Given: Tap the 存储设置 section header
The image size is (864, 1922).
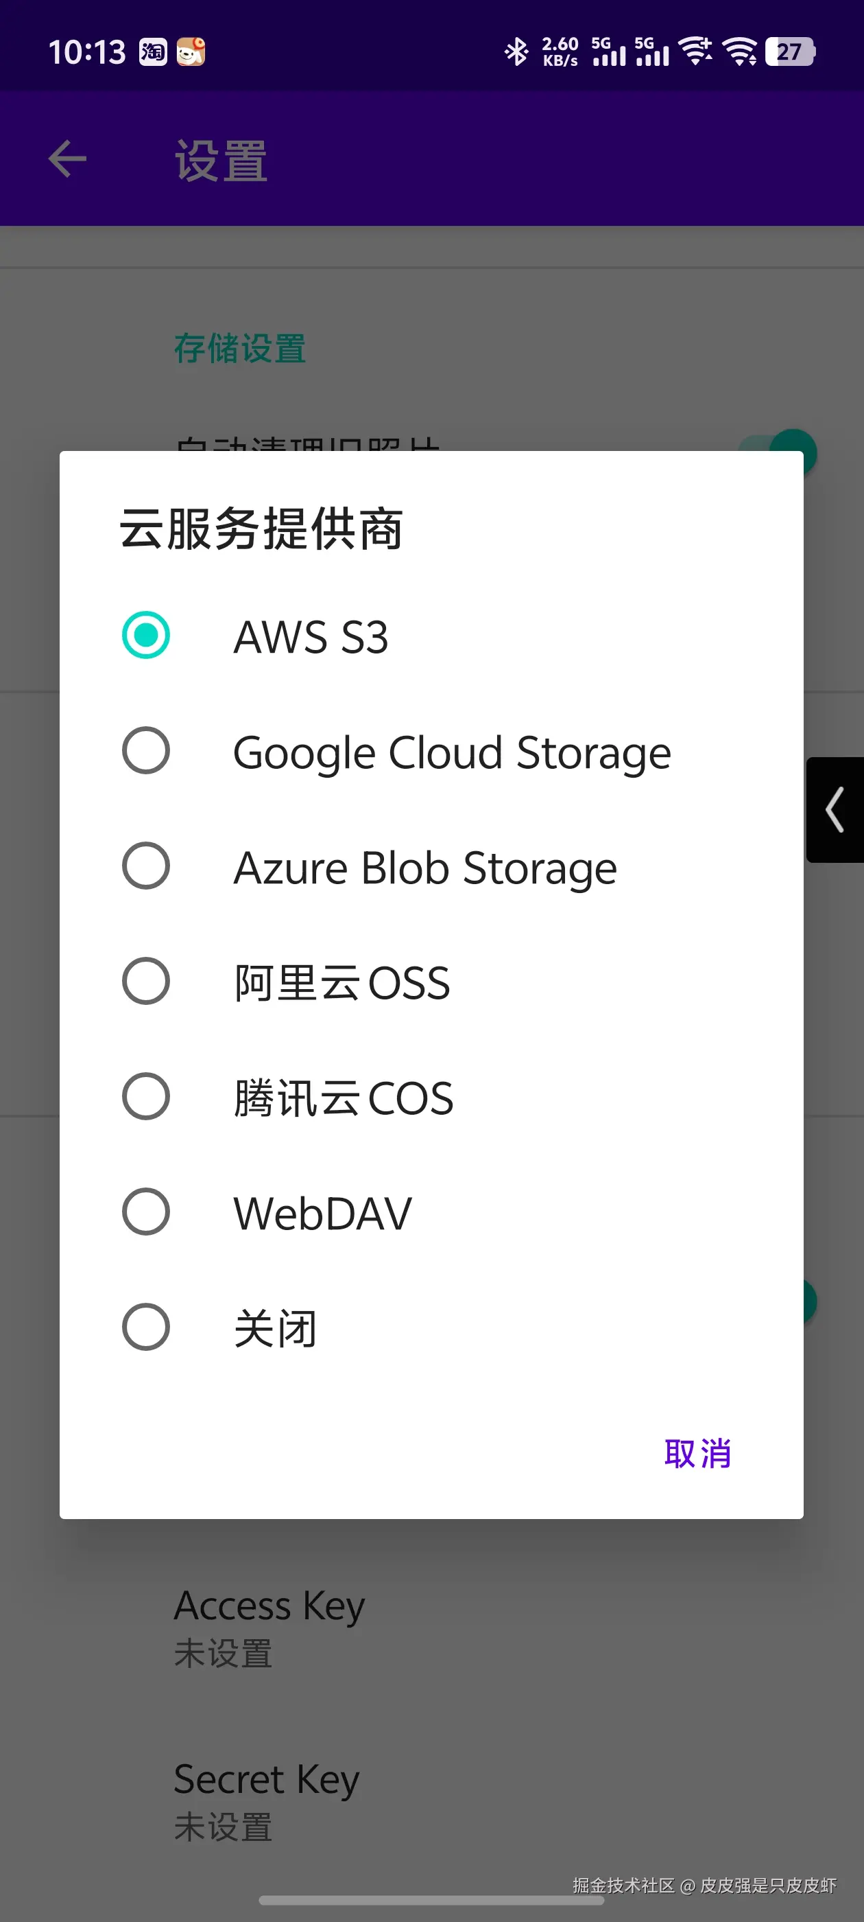Looking at the screenshot, I should click(x=240, y=349).
